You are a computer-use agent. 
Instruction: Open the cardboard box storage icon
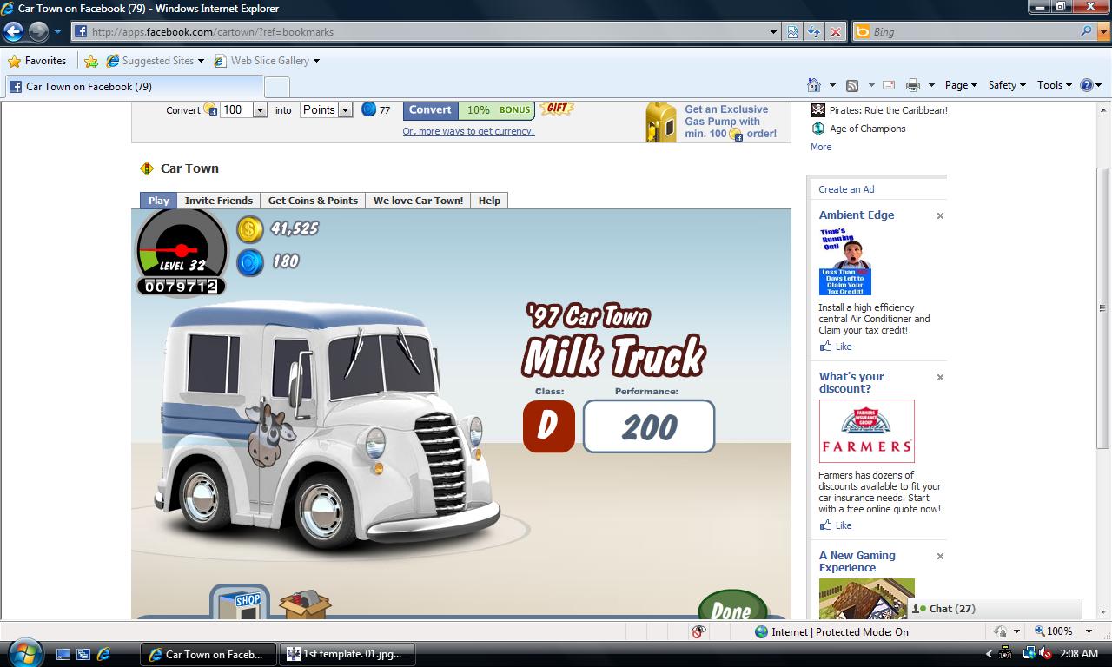304,604
